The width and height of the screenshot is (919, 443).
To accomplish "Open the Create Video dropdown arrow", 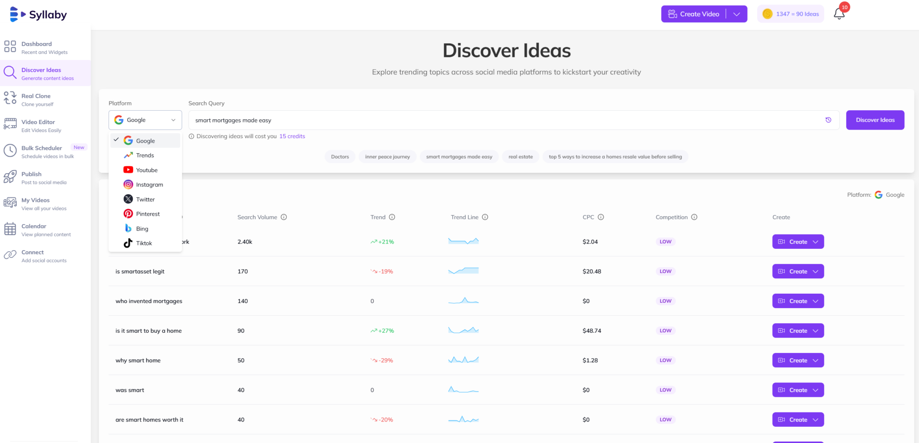I will pos(736,14).
